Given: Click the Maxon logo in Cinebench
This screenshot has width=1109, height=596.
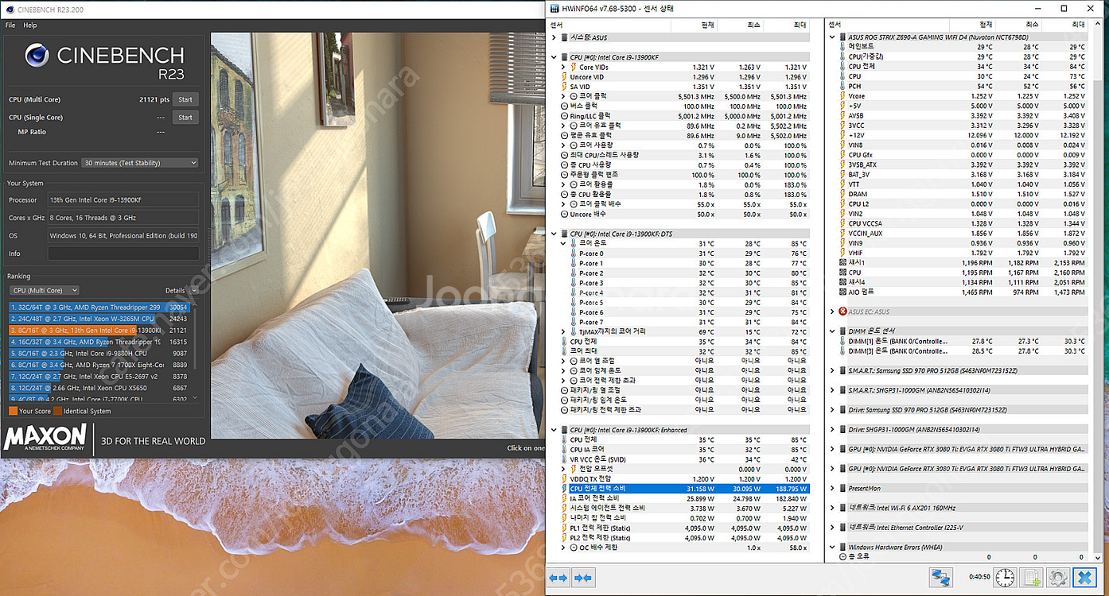Looking at the screenshot, I should [45, 438].
